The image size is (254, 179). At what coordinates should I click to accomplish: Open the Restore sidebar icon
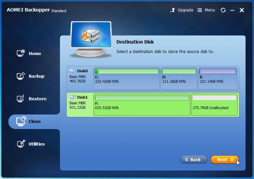[20, 98]
